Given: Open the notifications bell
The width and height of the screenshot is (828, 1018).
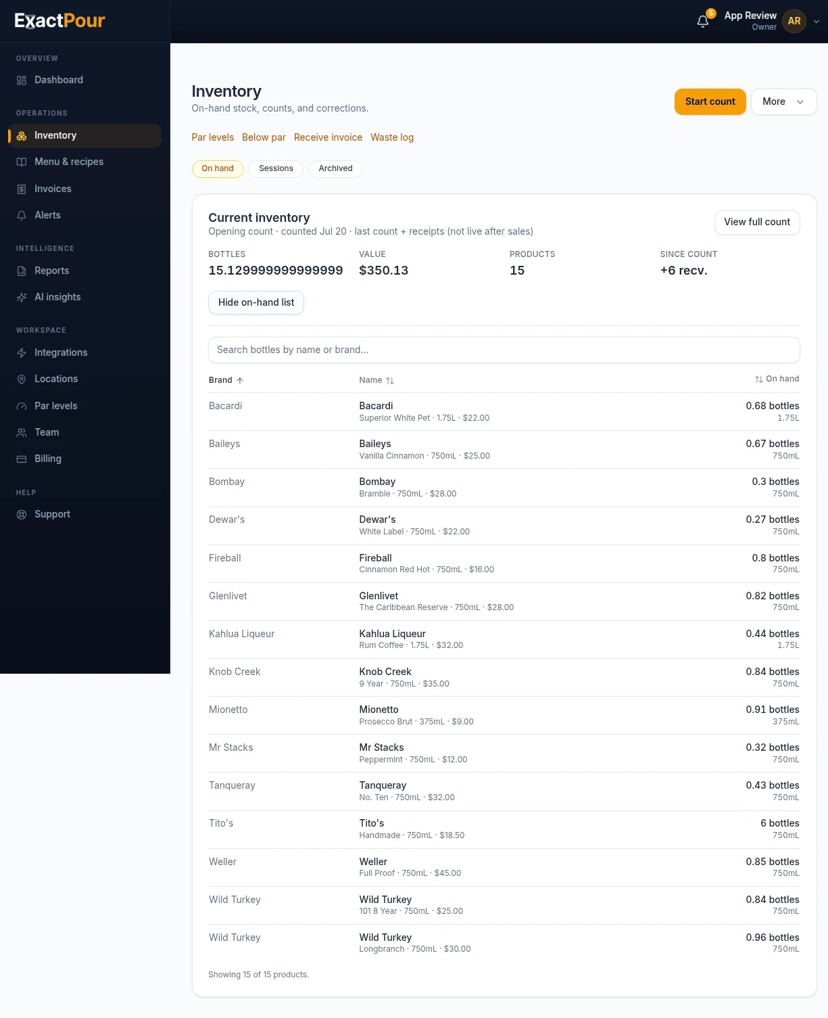Looking at the screenshot, I should point(703,21).
